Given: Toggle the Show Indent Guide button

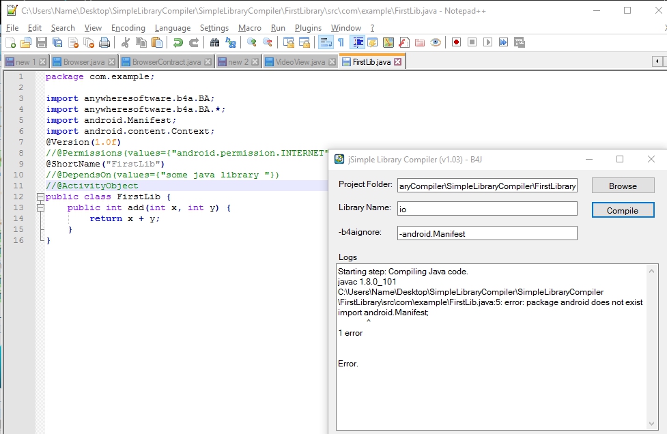Looking at the screenshot, I should (357, 42).
